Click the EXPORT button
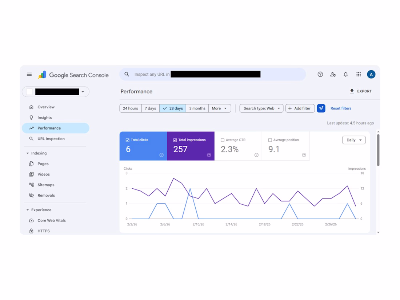Image resolution: width=400 pixels, height=300 pixels. [361, 91]
